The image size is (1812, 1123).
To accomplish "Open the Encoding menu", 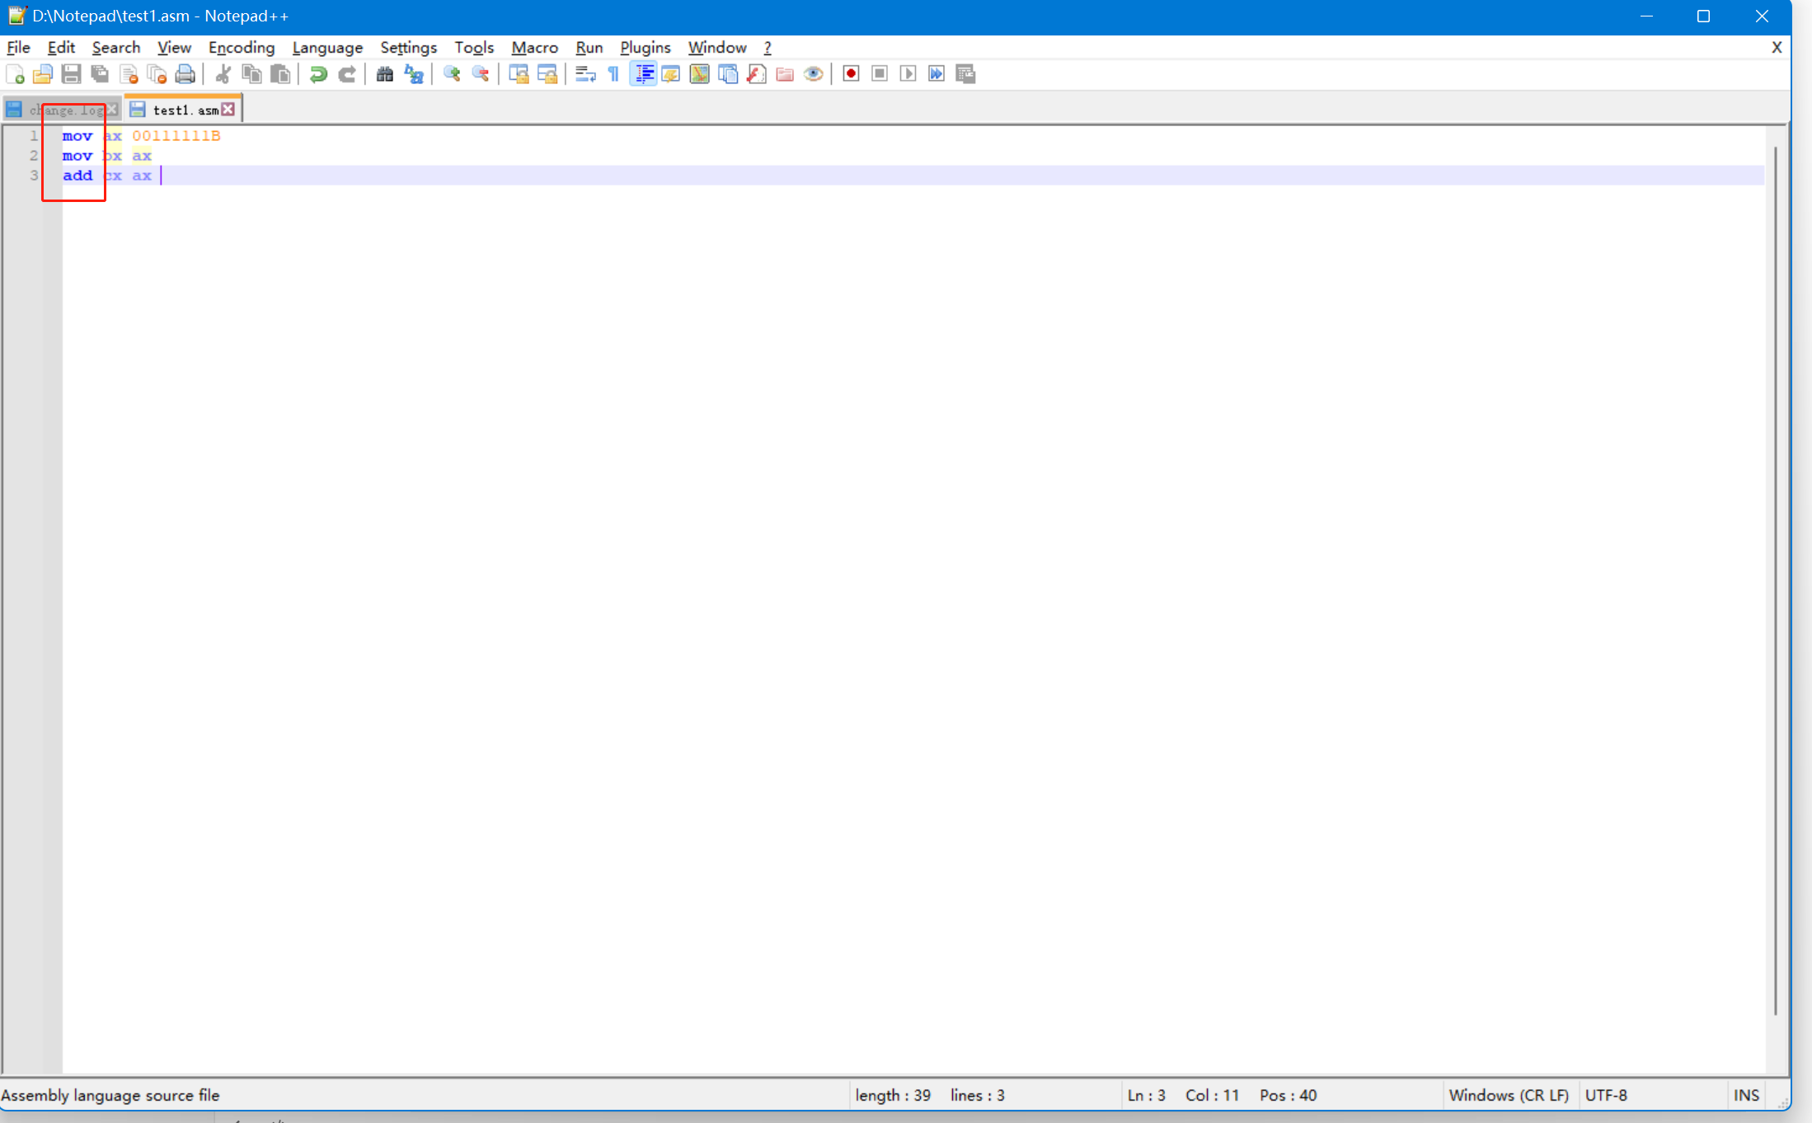I will pos(241,47).
